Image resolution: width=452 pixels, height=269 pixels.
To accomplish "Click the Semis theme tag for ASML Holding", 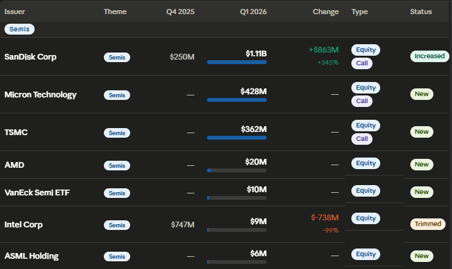I will [117, 256].
